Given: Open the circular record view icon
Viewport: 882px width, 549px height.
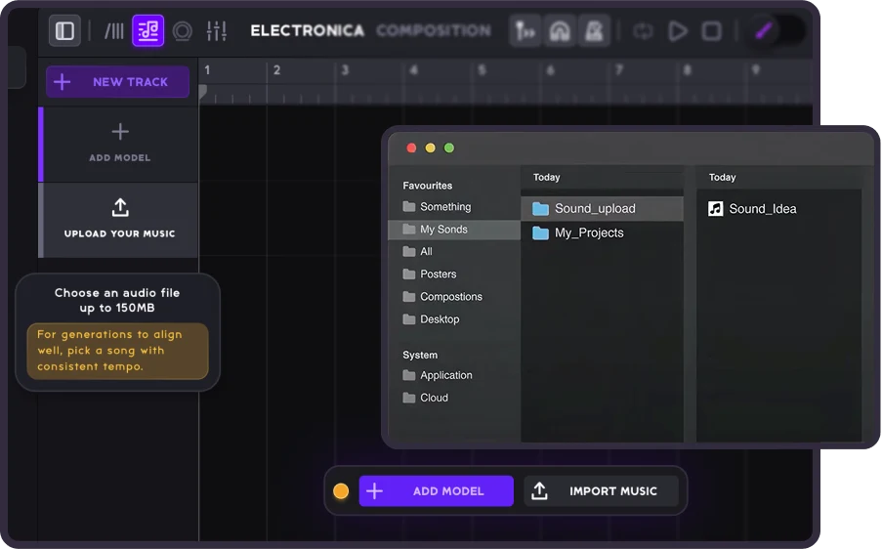Looking at the screenshot, I should pyautogui.click(x=183, y=30).
